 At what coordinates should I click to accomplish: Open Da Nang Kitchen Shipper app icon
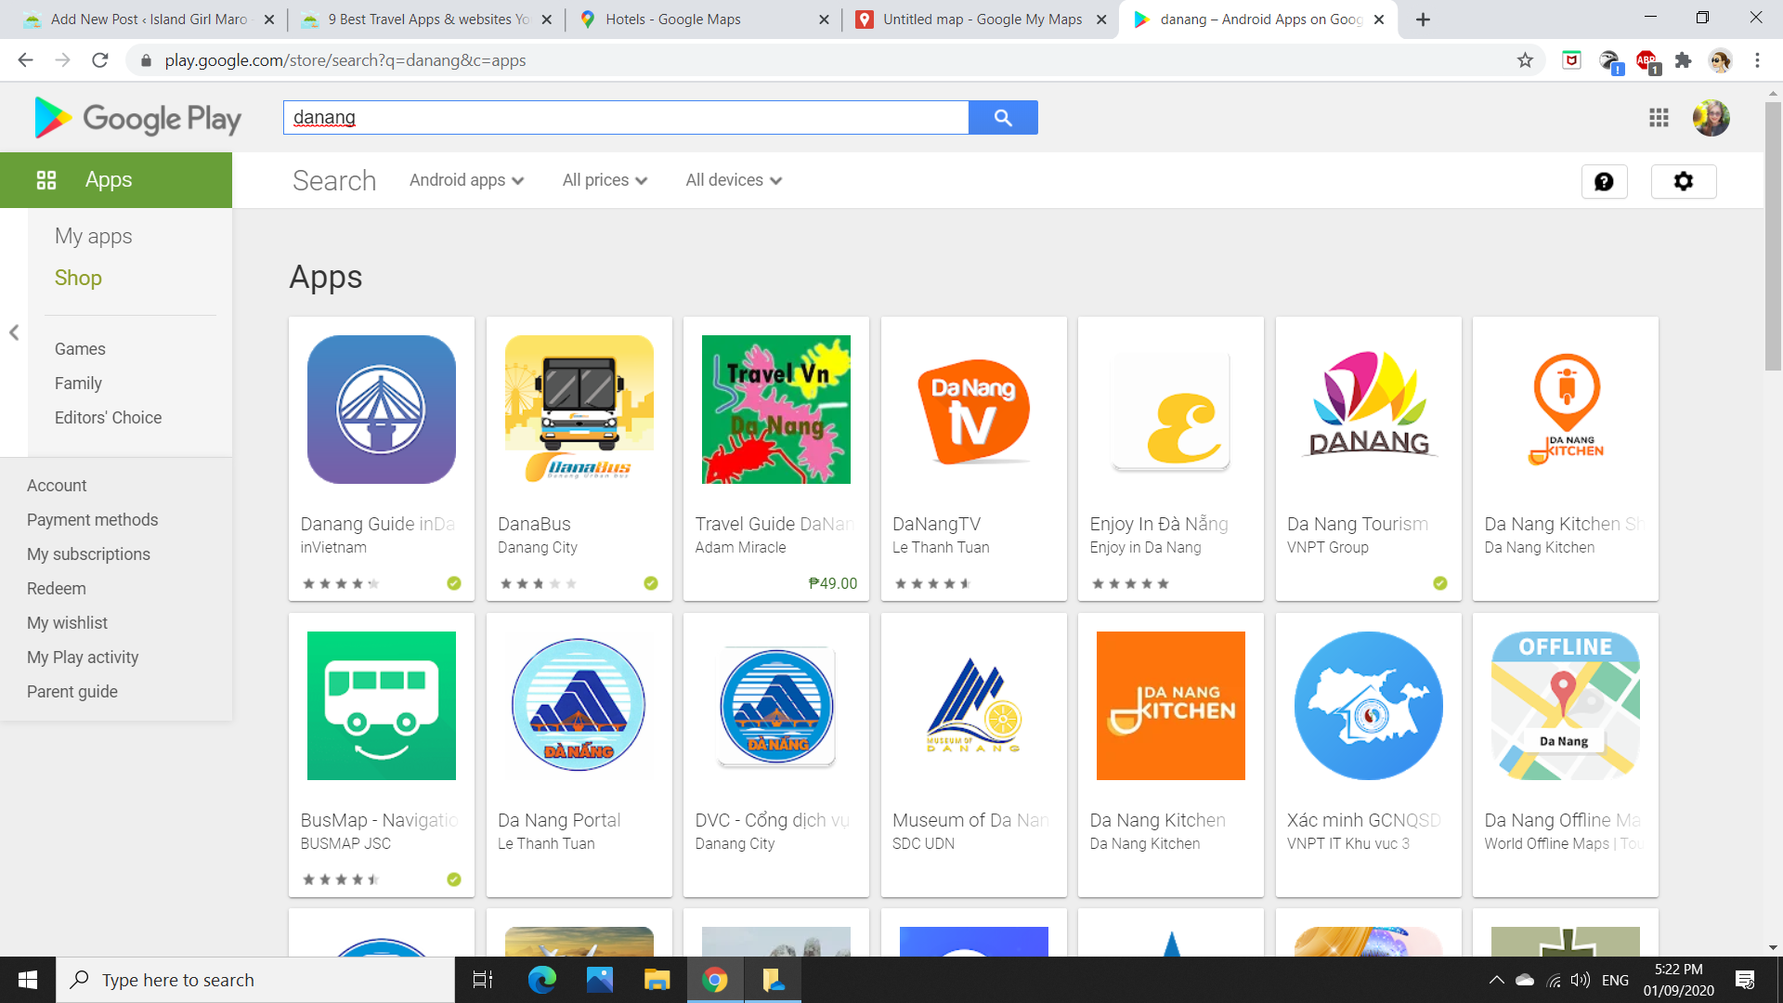(x=1566, y=410)
